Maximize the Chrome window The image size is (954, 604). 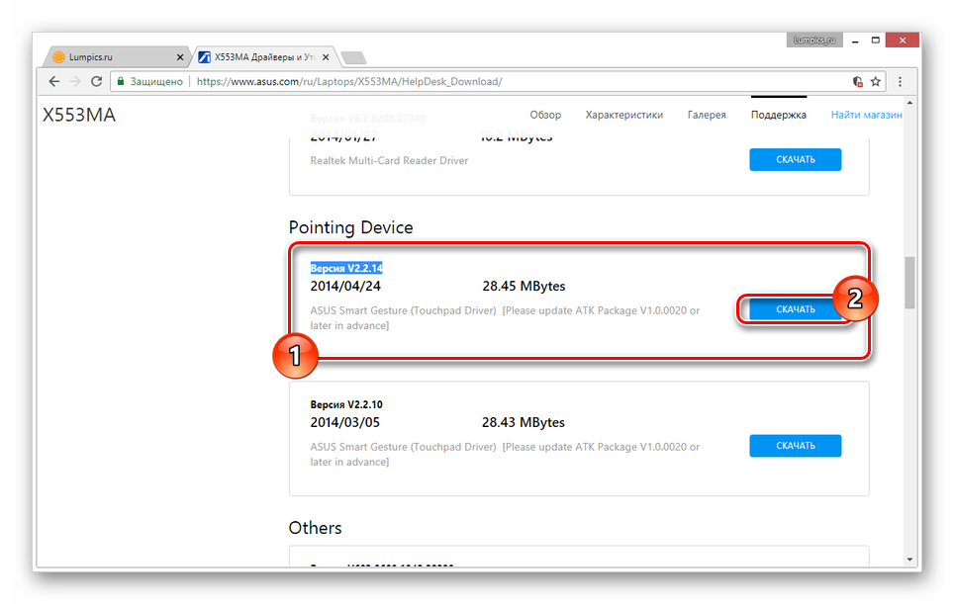876,41
